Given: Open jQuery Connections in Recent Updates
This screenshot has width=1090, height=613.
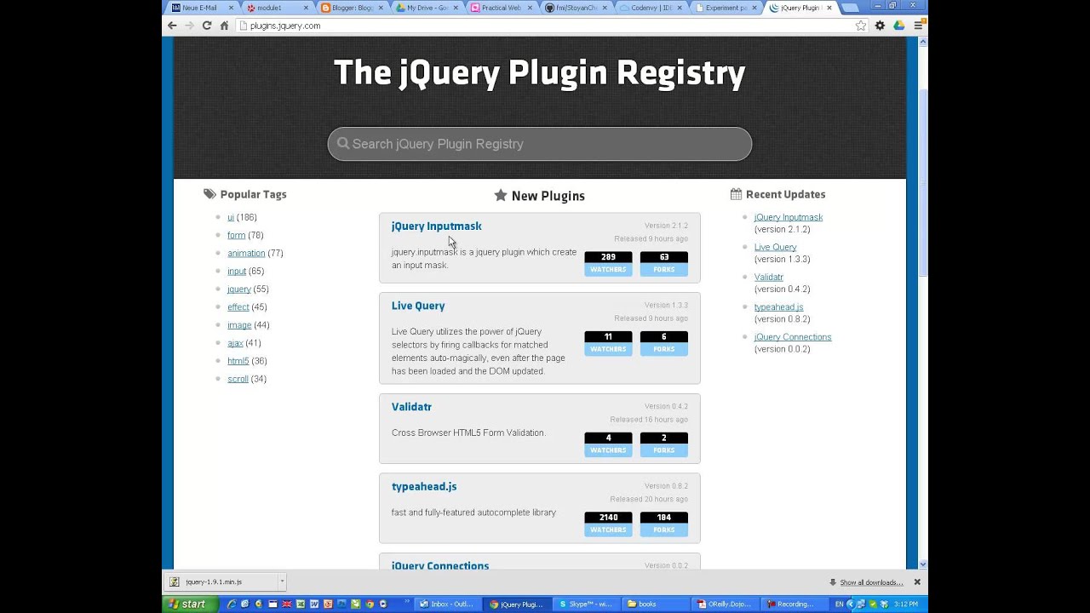Looking at the screenshot, I should (793, 337).
